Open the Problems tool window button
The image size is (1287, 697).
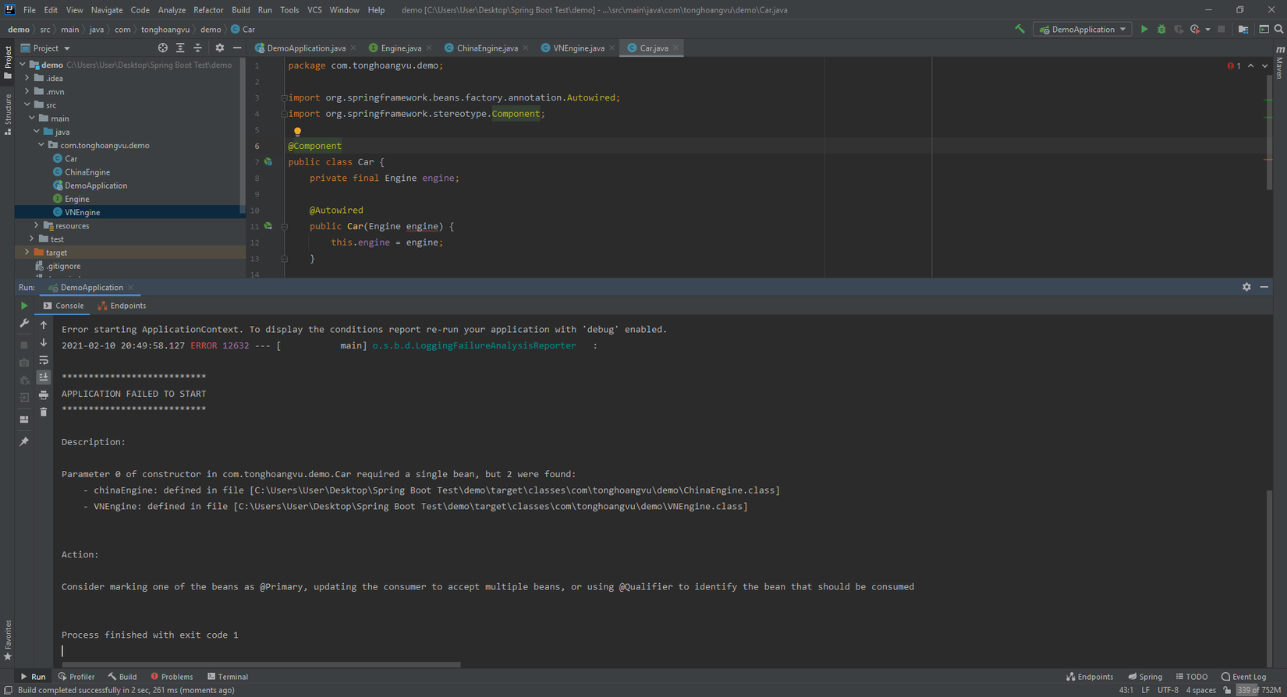pyautogui.click(x=172, y=677)
